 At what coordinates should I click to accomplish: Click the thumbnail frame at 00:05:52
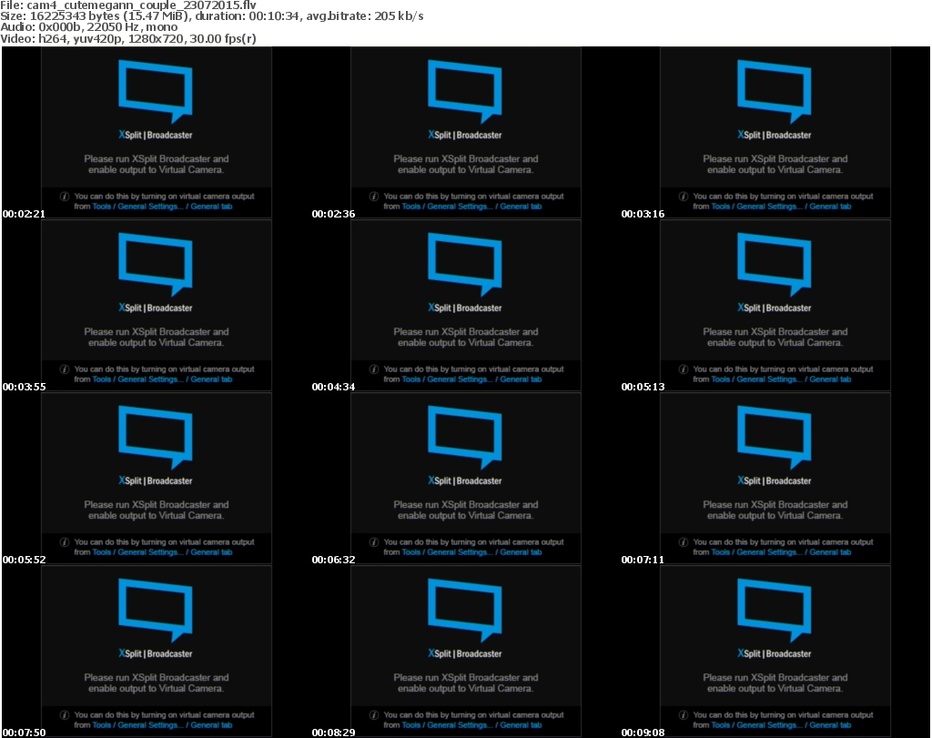coord(157,479)
